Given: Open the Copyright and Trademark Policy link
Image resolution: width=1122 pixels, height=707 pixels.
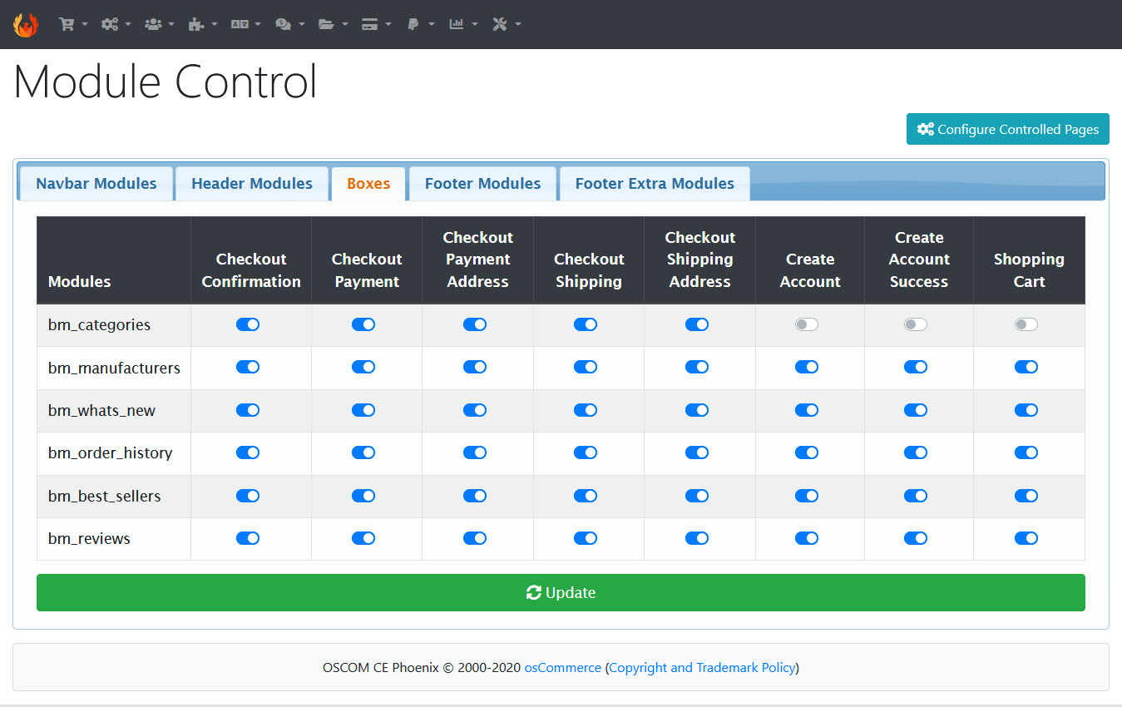Looking at the screenshot, I should pyautogui.click(x=703, y=667).
